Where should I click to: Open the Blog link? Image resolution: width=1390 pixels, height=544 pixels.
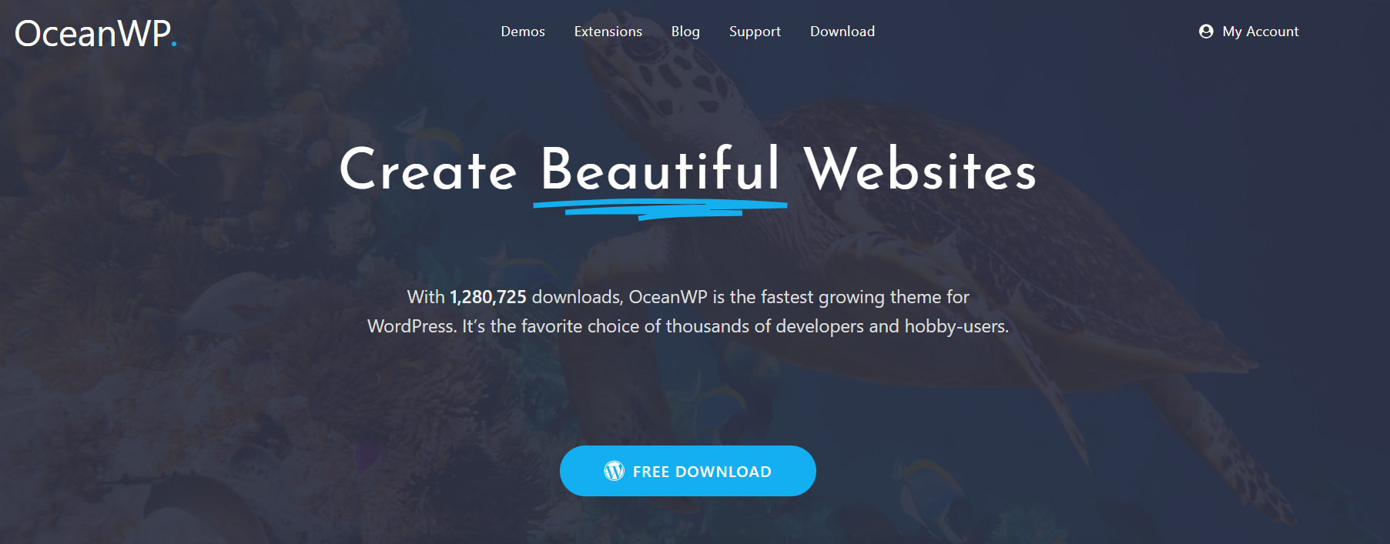coord(685,32)
